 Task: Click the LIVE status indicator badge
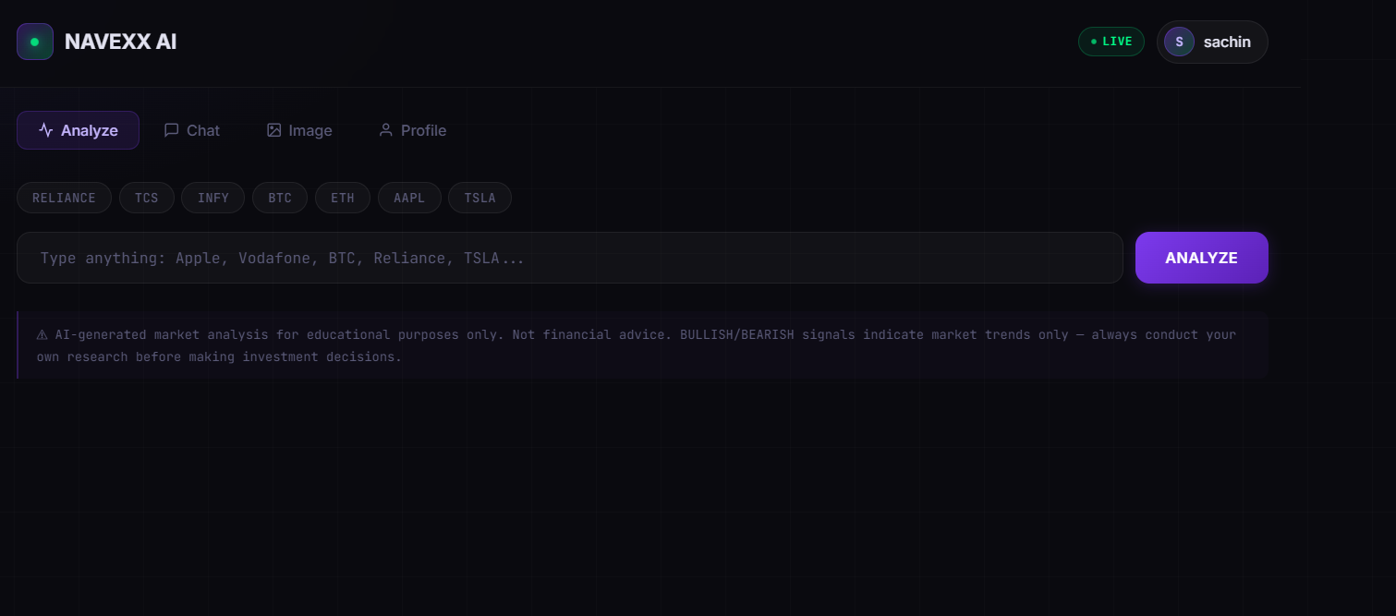1111,42
